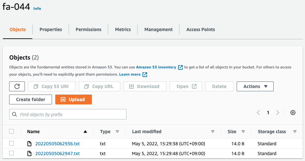This screenshot has height=161, width=305.
Task: Click the external link icon after Amazon S3 inventory
Action: click(x=180, y=67)
